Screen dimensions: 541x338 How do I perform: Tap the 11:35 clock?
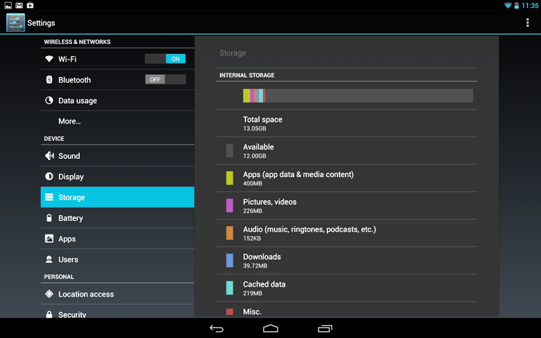(530, 5)
